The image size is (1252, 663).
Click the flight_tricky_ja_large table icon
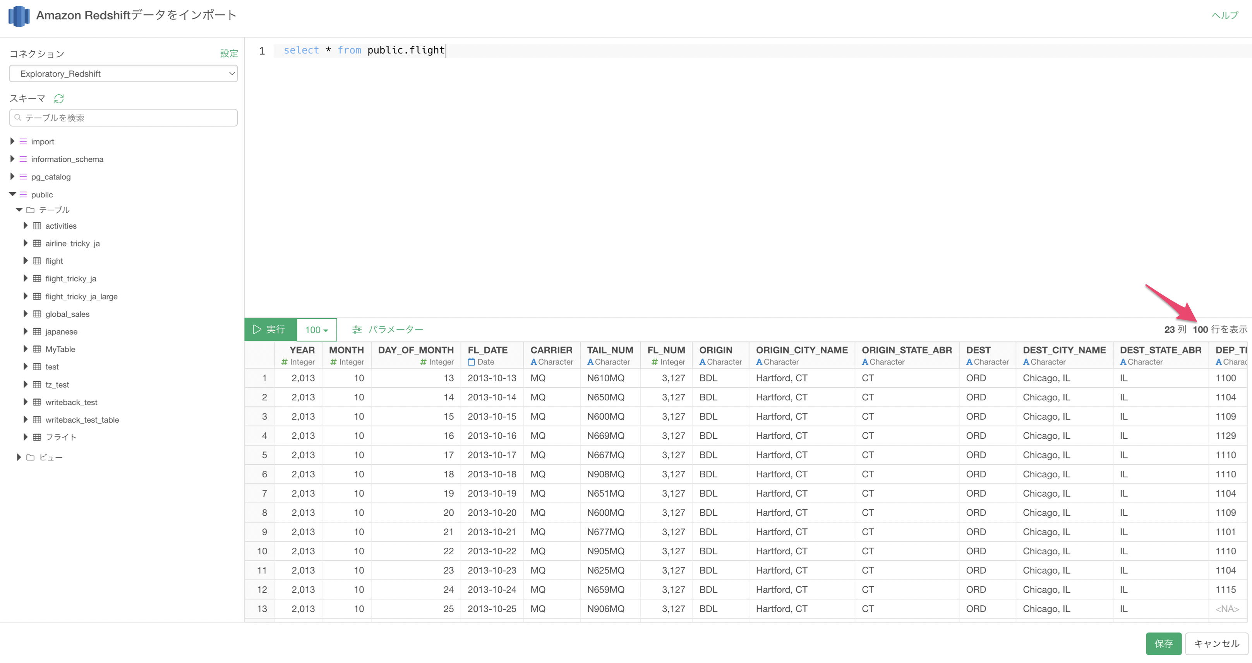click(37, 296)
